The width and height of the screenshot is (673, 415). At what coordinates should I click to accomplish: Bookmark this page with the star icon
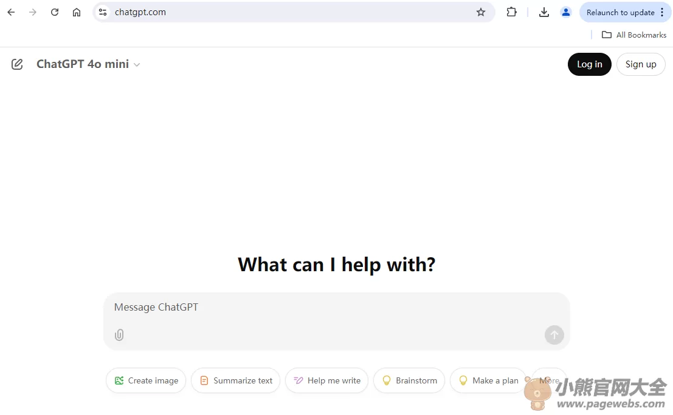point(481,12)
